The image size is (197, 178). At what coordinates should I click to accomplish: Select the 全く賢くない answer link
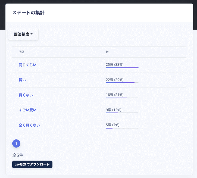coord(29,125)
